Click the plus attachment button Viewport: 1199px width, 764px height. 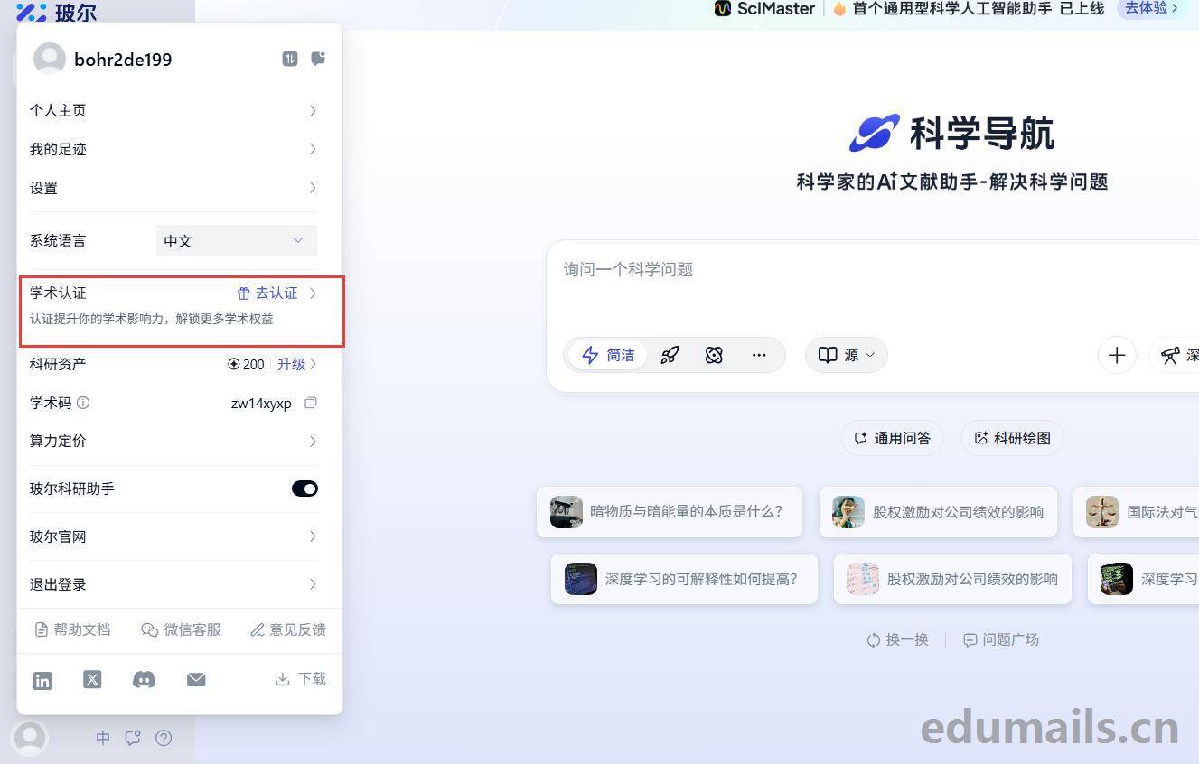click(x=1117, y=355)
